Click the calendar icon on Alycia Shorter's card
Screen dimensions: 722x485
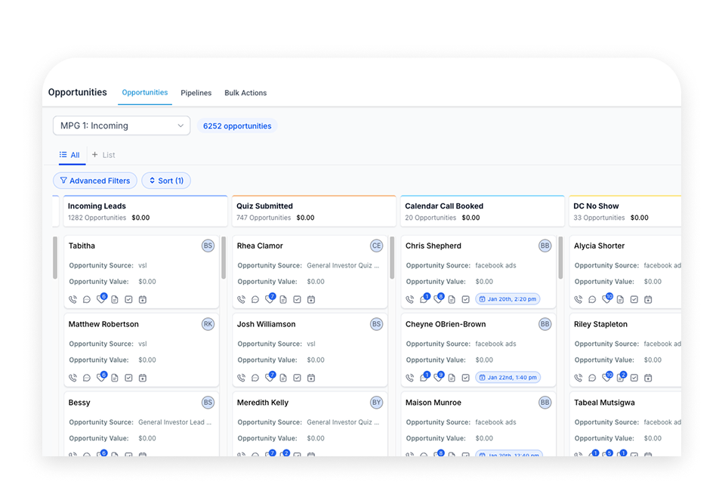pyautogui.click(x=648, y=300)
